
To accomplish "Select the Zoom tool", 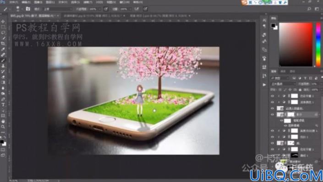I will [x=3, y=127].
